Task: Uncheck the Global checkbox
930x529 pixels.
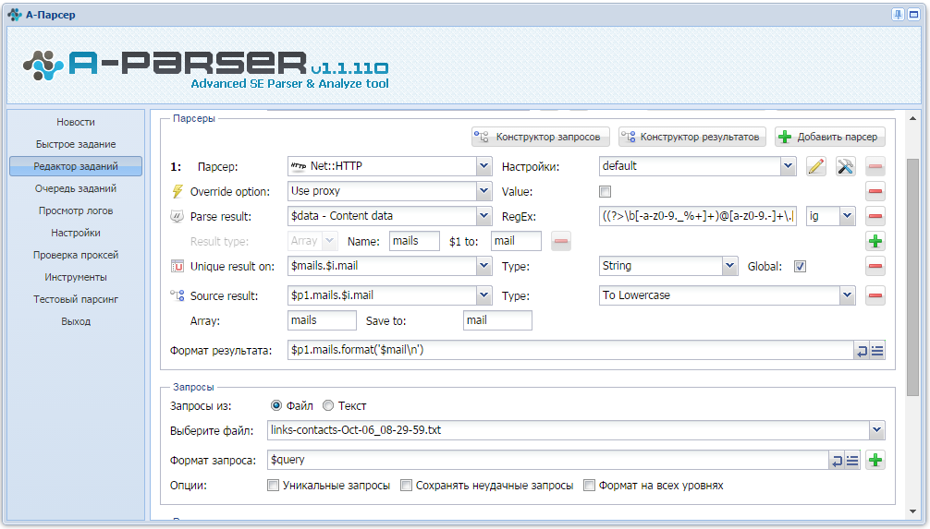Action: coord(800,266)
